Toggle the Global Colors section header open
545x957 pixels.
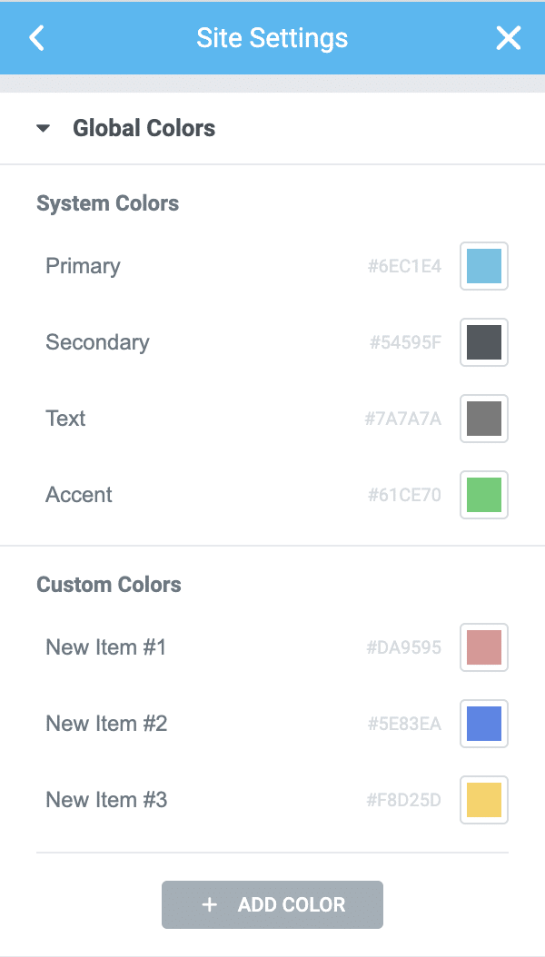[144, 128]
